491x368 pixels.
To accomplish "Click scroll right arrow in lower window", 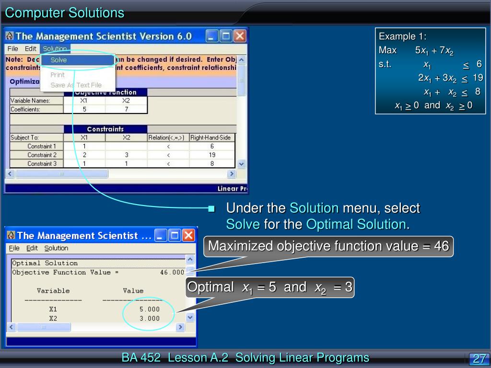I will pyautogui.click(x=180, y=327).
